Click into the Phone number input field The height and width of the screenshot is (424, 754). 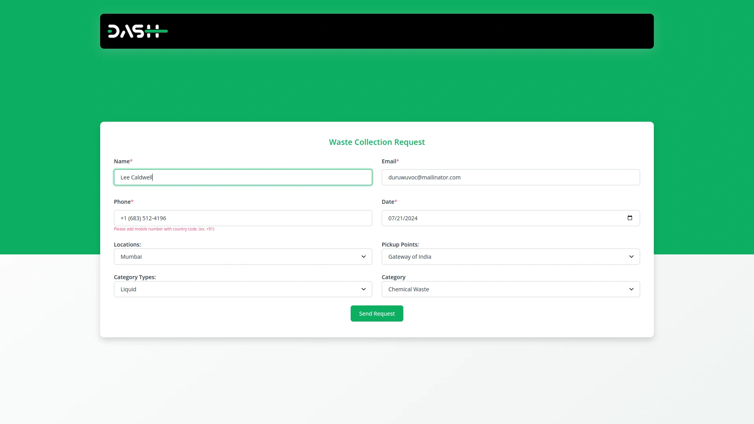[243, 218]
